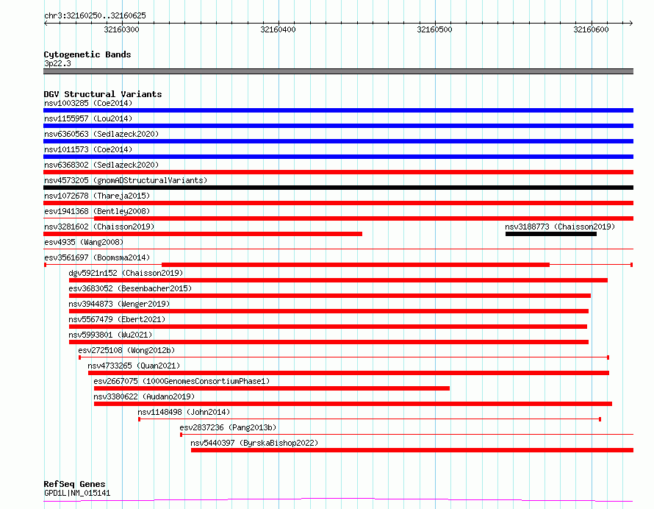
Task: Click the Cytogenetic Bands track title
Action: (87, 54)
